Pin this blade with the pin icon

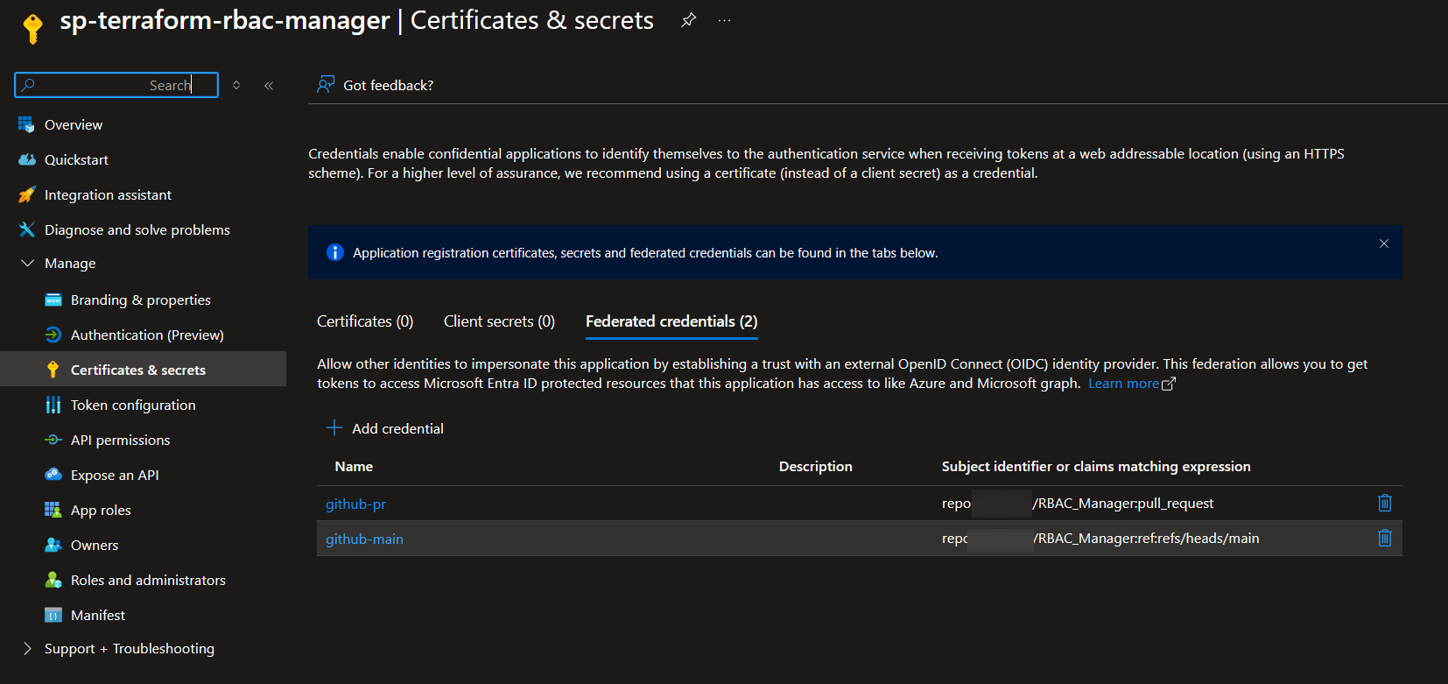689,20
